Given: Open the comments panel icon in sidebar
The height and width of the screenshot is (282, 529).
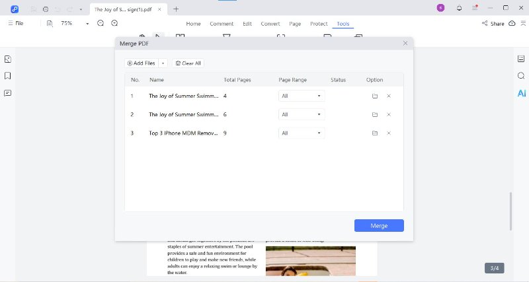Looking at the screenshot, I should pos(8,93).
